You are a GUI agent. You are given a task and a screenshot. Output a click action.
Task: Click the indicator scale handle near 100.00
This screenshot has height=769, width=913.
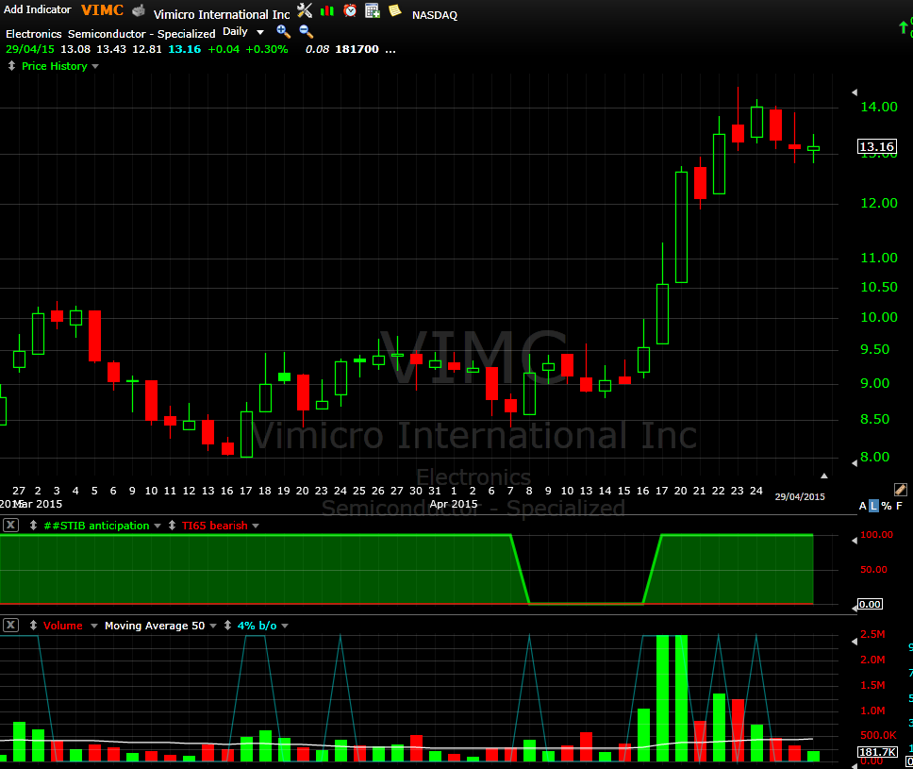point(855,541)
